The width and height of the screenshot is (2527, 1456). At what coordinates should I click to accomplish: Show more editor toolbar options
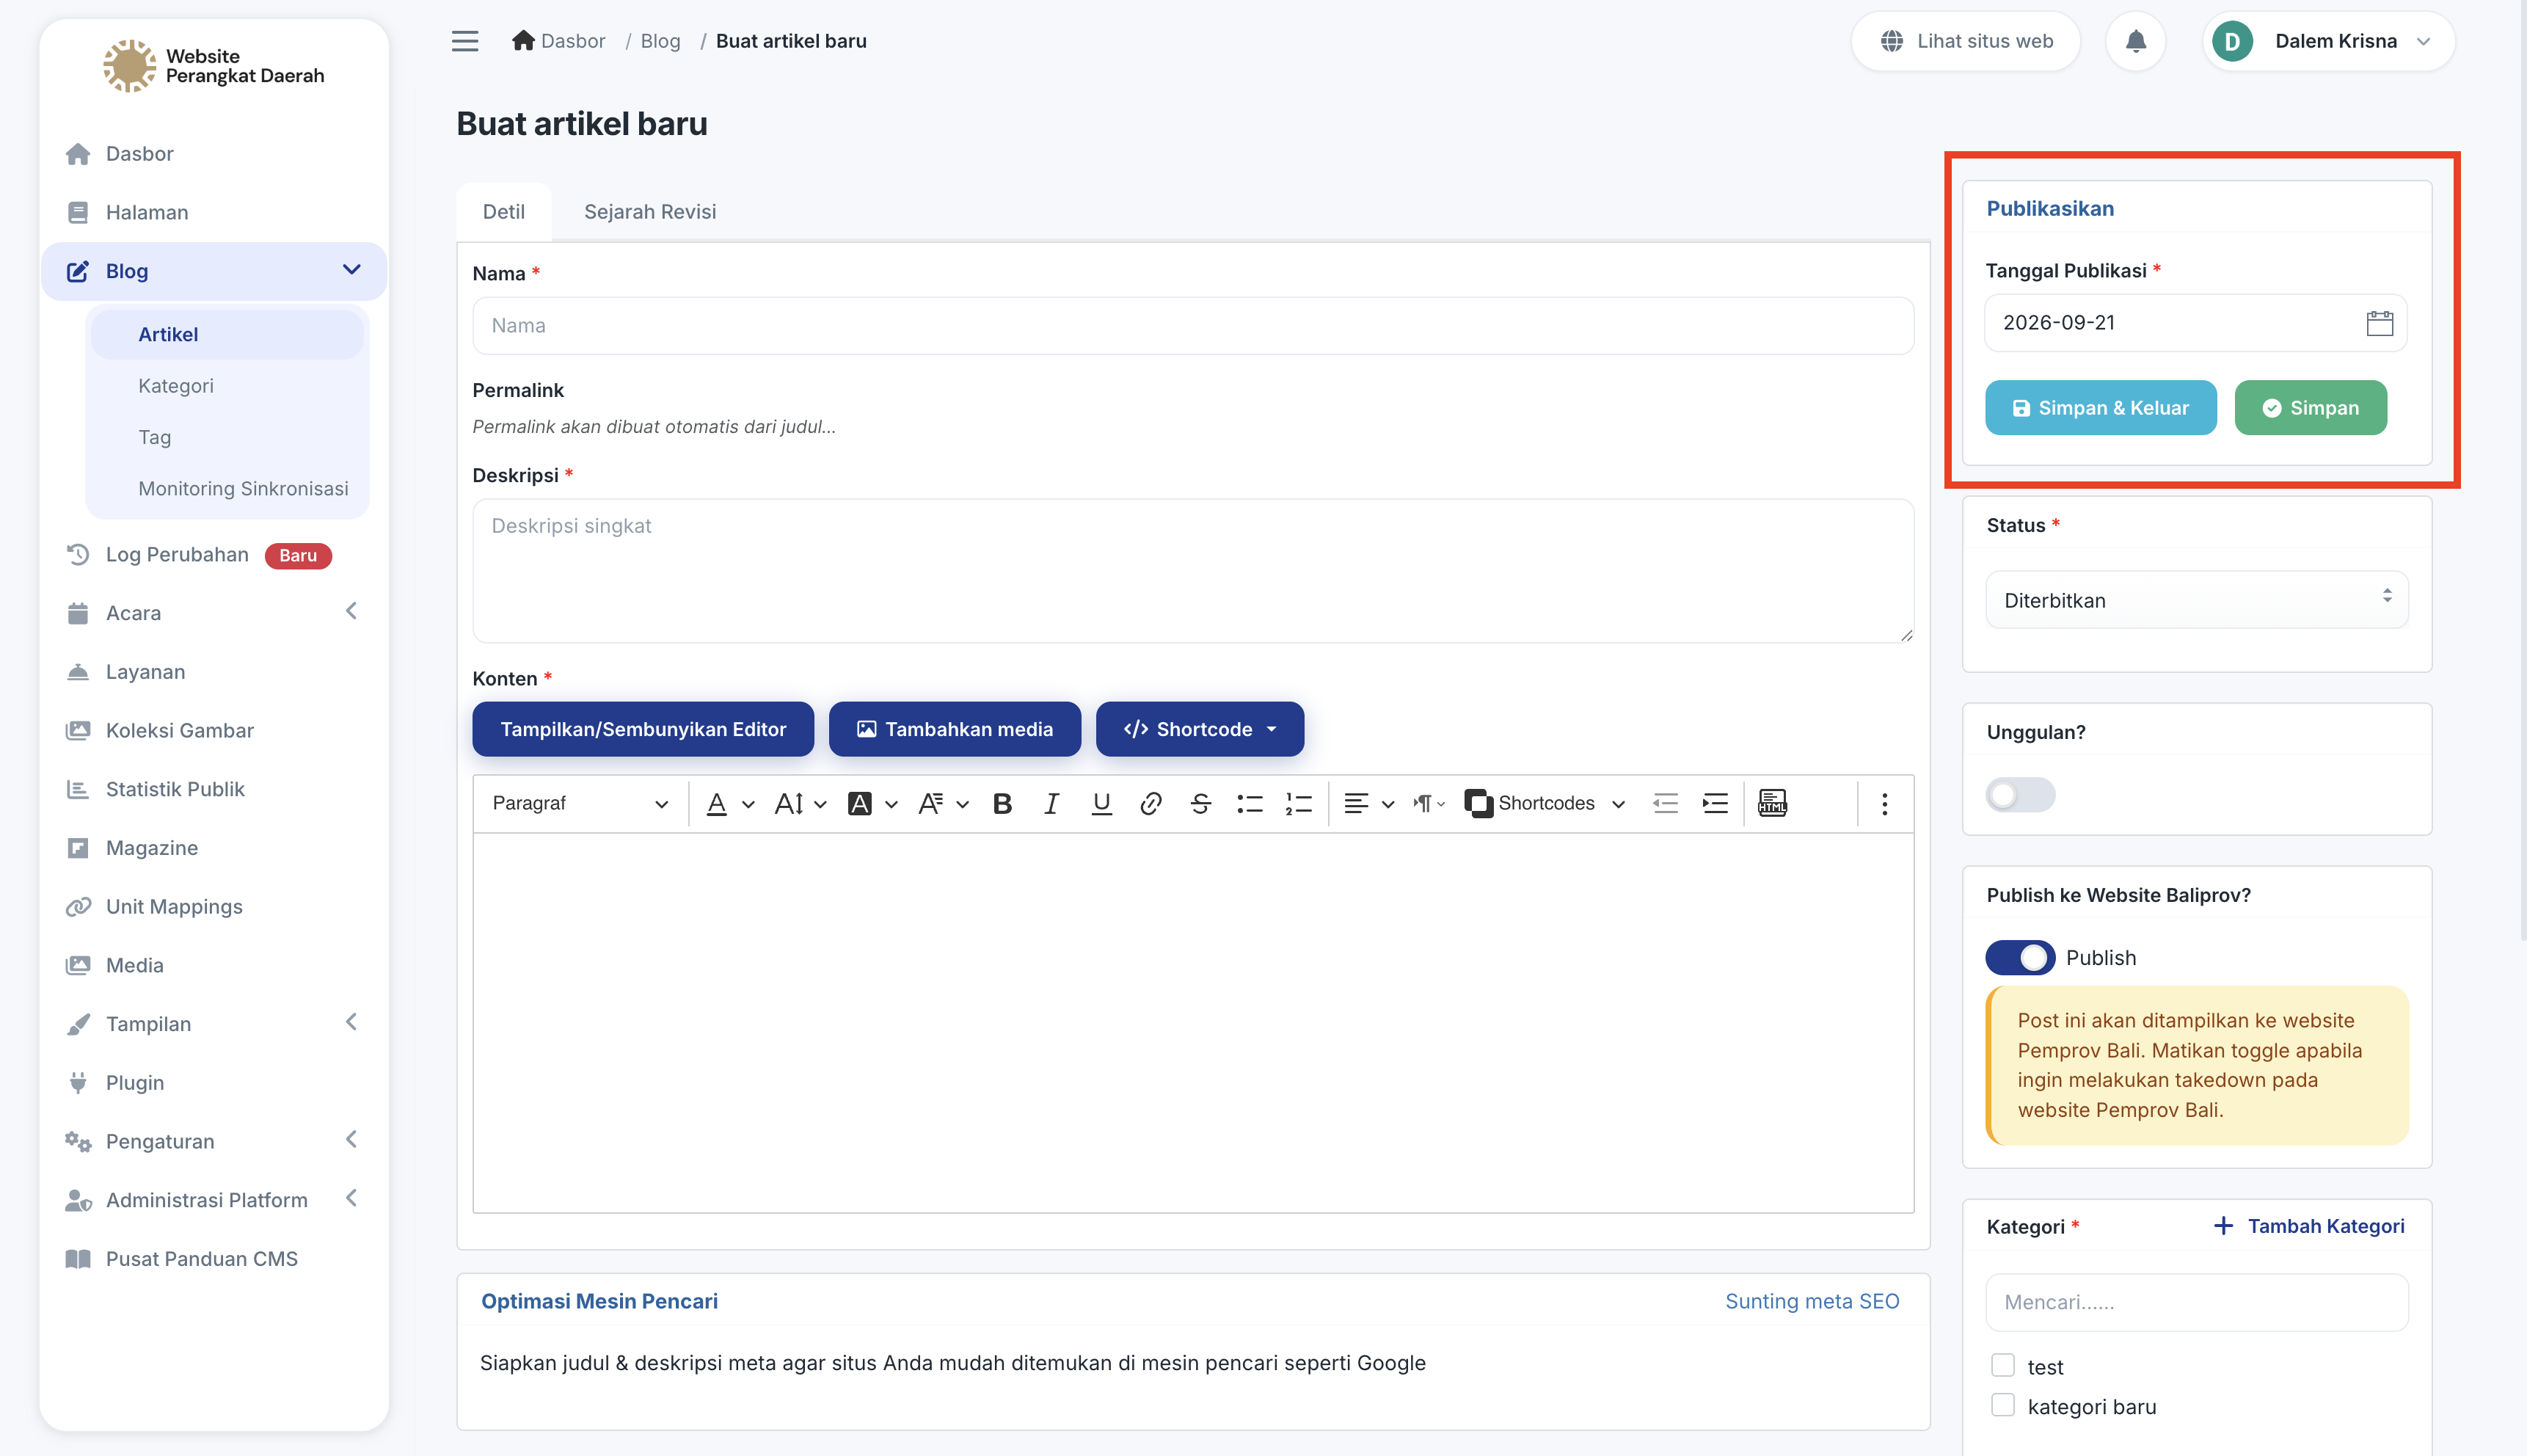coord(1884,803)
